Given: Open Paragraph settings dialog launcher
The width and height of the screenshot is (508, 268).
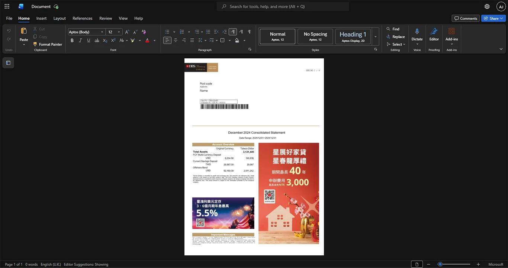Looking at the screenshot, I should (x=250, y=49).
